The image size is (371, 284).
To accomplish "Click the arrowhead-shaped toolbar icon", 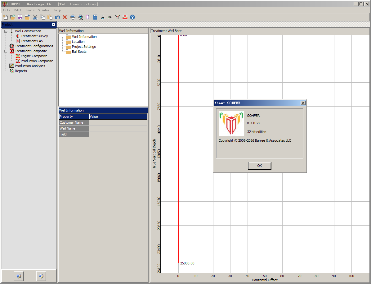I will point(110,17).
